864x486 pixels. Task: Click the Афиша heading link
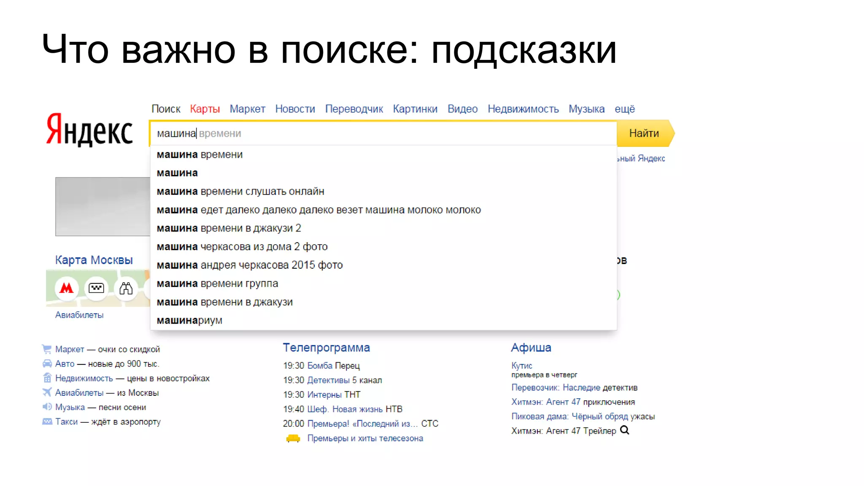(531, 348)
